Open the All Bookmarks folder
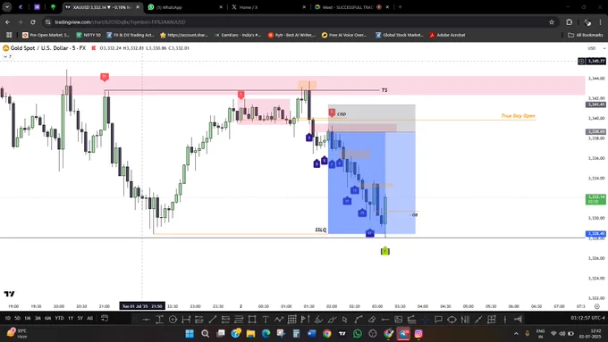Screen dimensions: 608x342 pos(586,35)
